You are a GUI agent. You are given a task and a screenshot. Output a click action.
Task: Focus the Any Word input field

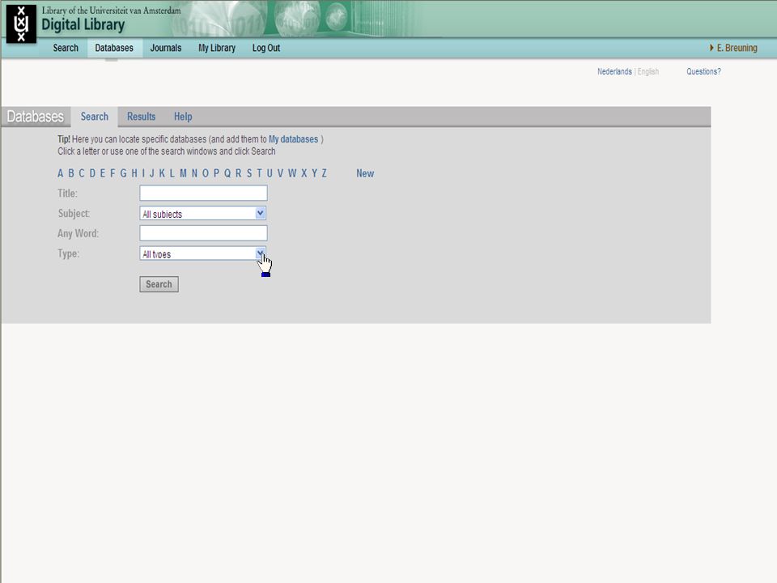click(x=203, y=233)
